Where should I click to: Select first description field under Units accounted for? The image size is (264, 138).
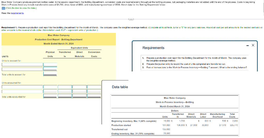pos(22,87)
